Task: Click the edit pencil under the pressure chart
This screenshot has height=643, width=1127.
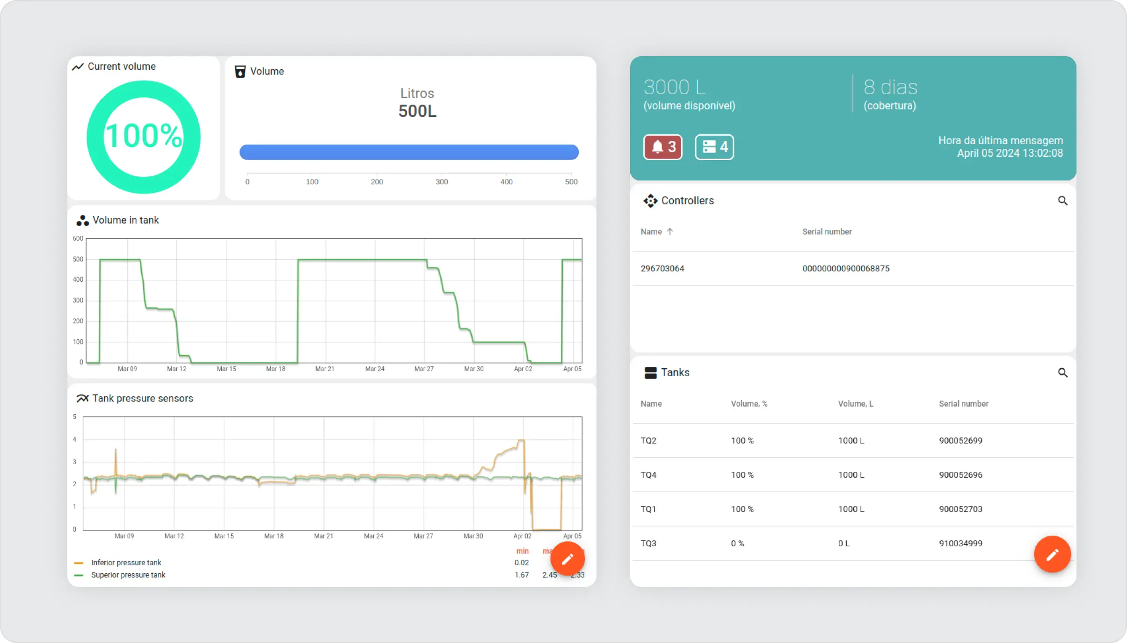Action: (x=567, y=558)
